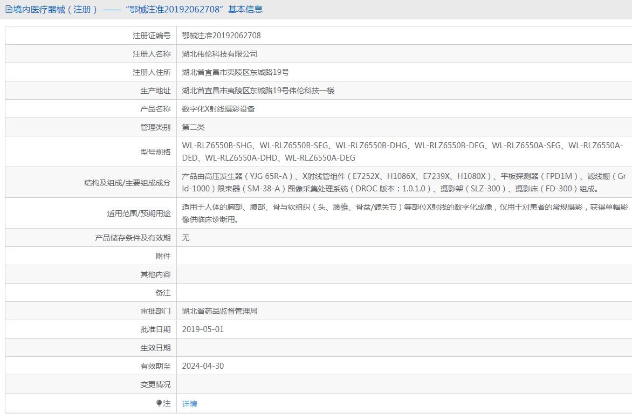Click the model specification WL-RLZ6550B-SHG text
Image resolution: width=632 pixels, height=414 pixels.
coord(217,146)
